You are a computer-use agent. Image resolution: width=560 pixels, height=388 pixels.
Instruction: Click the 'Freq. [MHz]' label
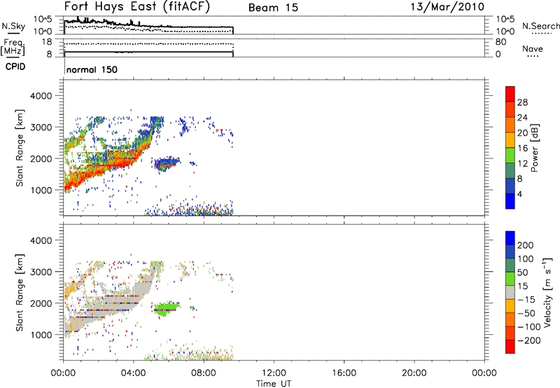(13, 47)
